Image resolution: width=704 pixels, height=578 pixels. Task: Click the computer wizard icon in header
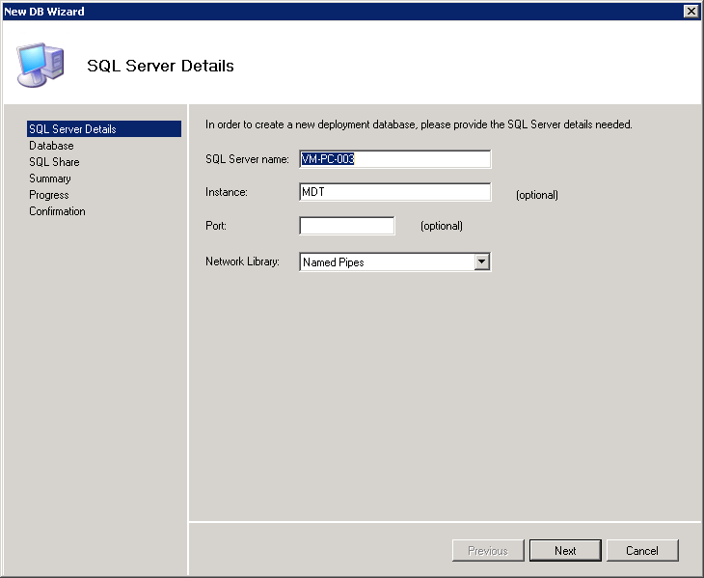[41, 66]
